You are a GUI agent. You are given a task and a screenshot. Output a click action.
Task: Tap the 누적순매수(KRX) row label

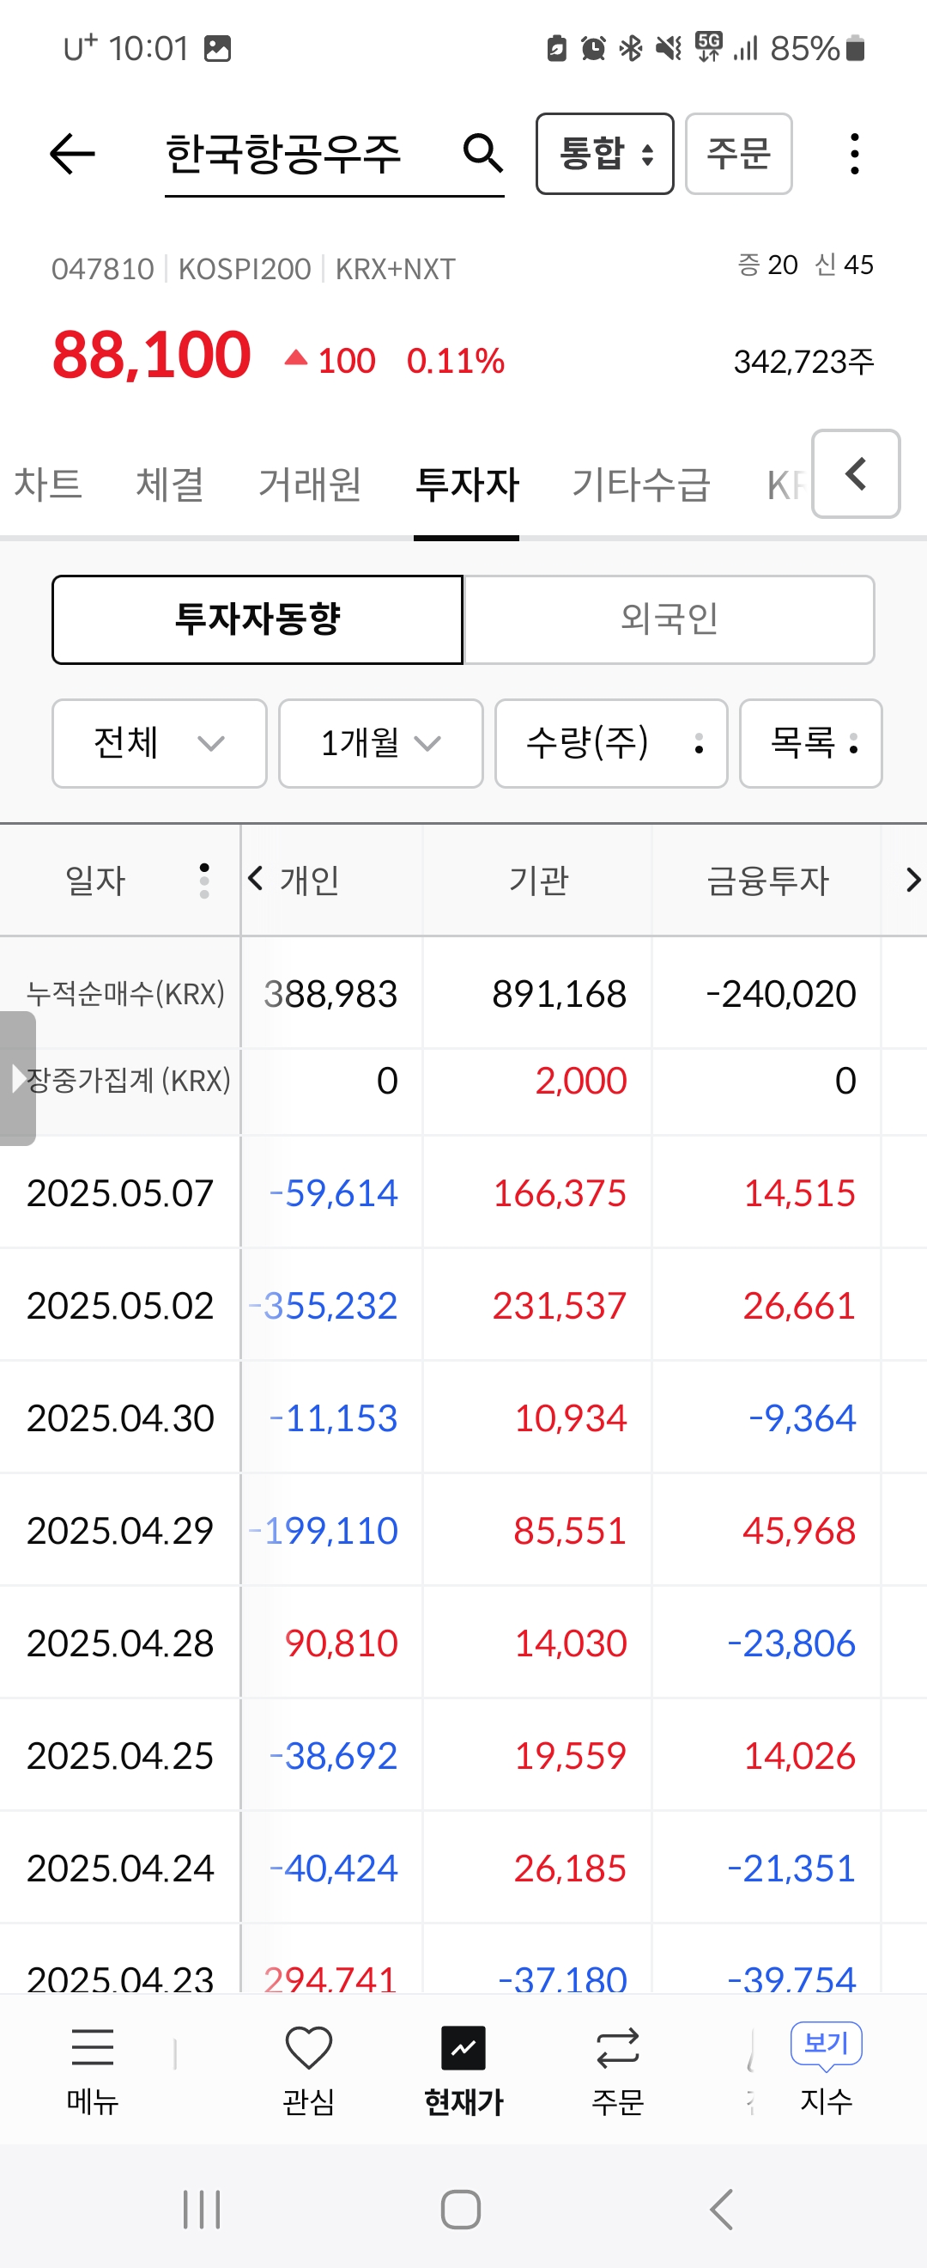pyautogui.click(x=126, y=994)
